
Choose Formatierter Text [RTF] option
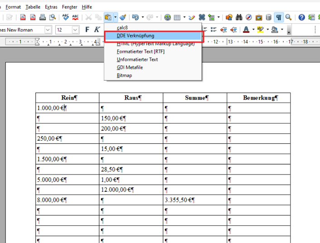pyautogui.click(x=141, y=52)
